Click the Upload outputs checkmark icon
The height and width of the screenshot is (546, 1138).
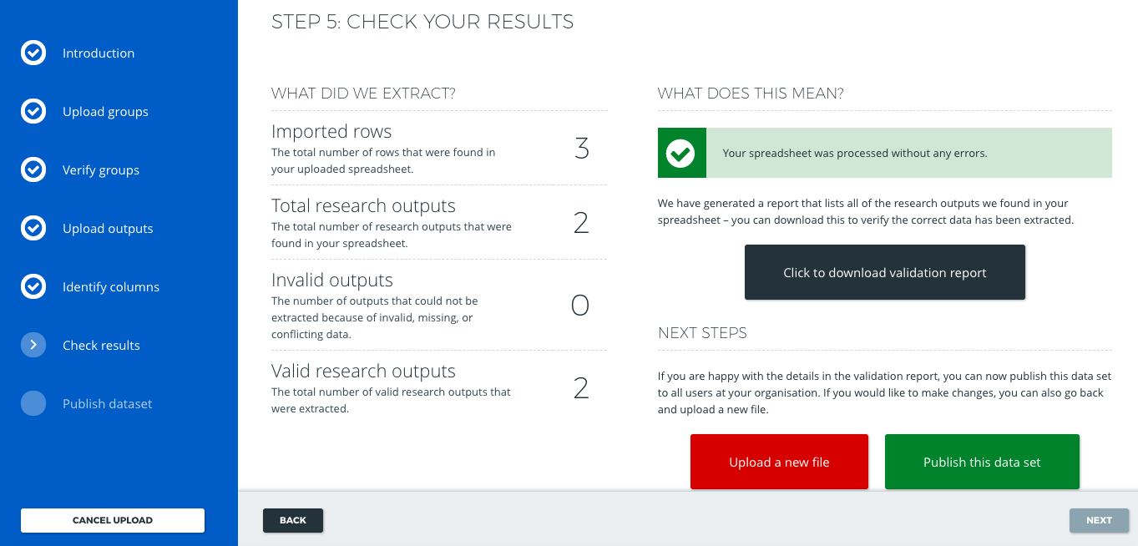[33, 229]
